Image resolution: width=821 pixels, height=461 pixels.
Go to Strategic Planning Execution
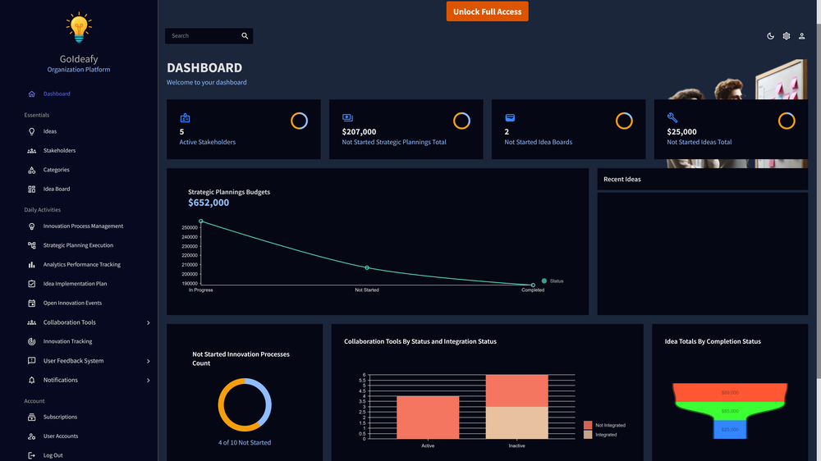[x=79, y=245]
